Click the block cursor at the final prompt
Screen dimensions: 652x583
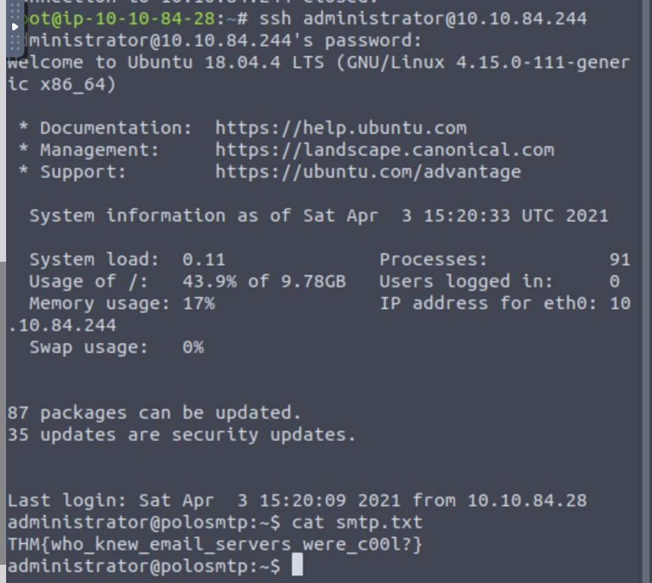coord(297,566)
